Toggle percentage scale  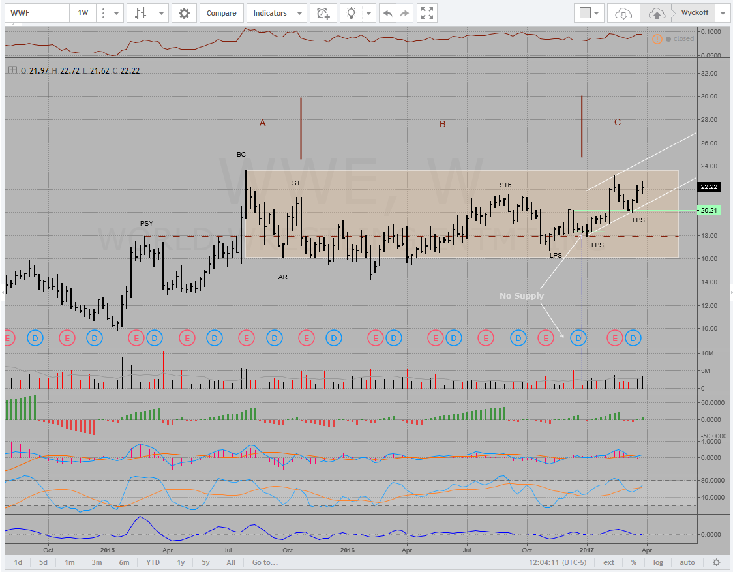pyautogui.click(x=633, y=562)
